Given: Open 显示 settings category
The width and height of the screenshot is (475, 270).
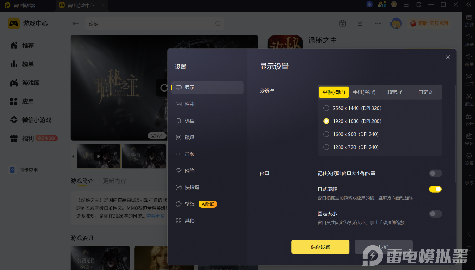Looking at the screenshot, I should (207, 88).
